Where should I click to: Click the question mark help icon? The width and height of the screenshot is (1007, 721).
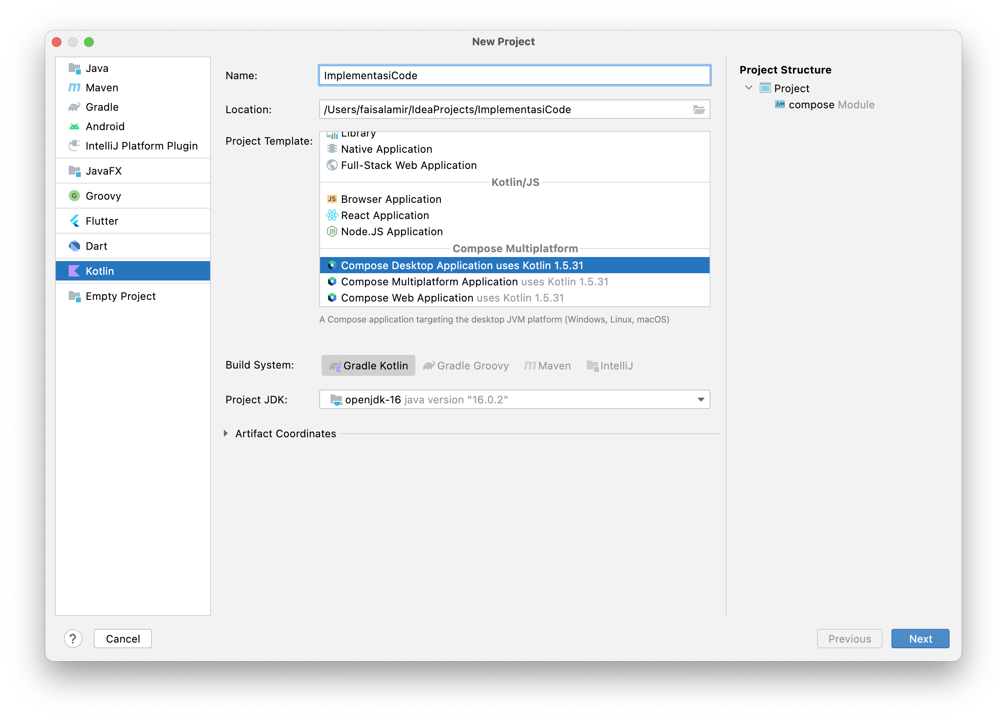[73, 639]
